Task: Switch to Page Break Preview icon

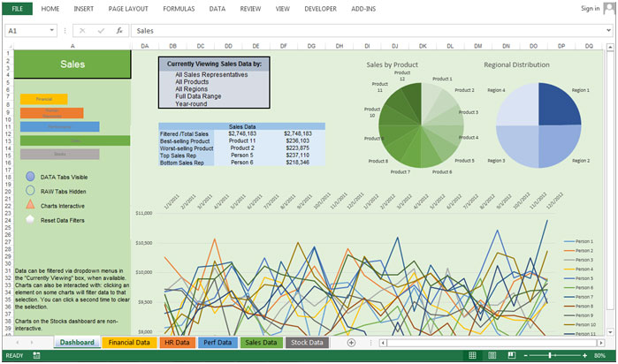Action: tap(512, 355)
